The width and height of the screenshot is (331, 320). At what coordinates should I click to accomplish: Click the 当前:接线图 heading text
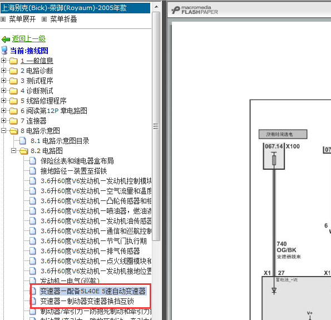[x=29, y=51]
